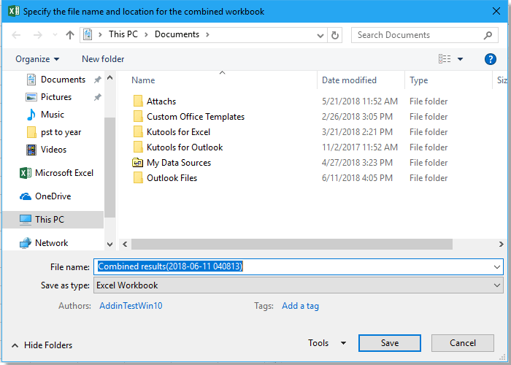Select the Music folder in sidebar
This screenshot has width=511, height=365.
coord(52,115)
